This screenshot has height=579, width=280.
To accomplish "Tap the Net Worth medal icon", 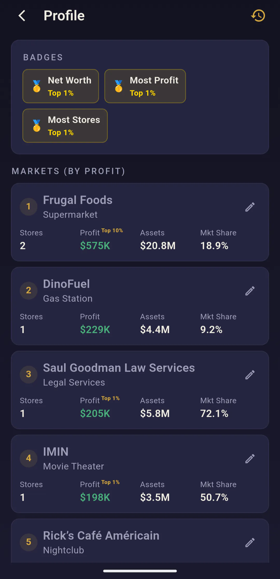I will click(37, 86).
